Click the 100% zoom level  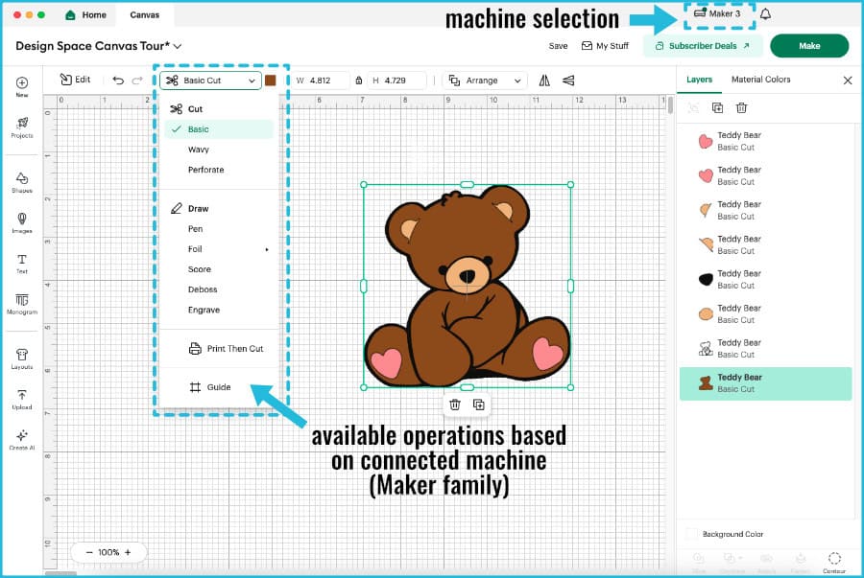pos(108,552)
